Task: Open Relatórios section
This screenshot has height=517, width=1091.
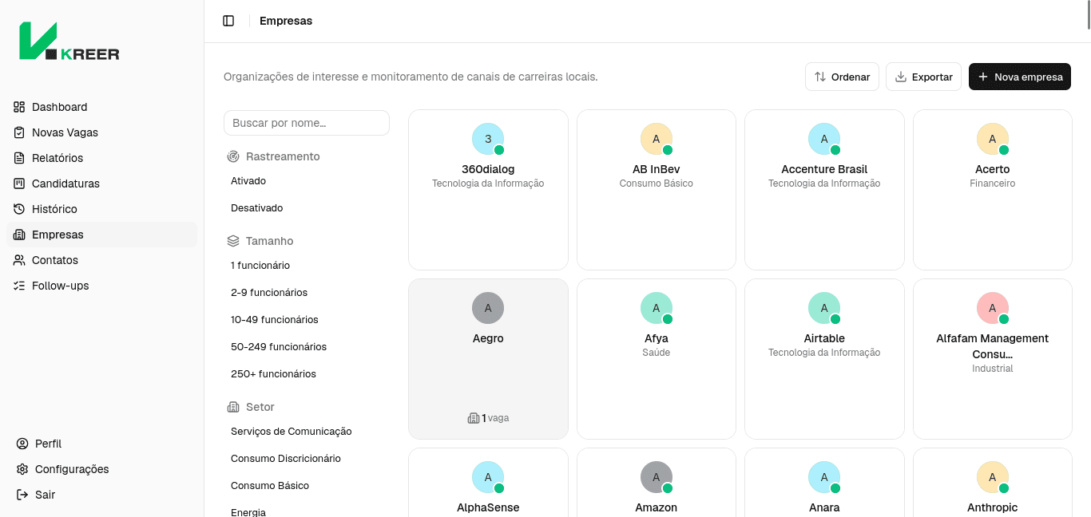Action: tap(101, 158)
